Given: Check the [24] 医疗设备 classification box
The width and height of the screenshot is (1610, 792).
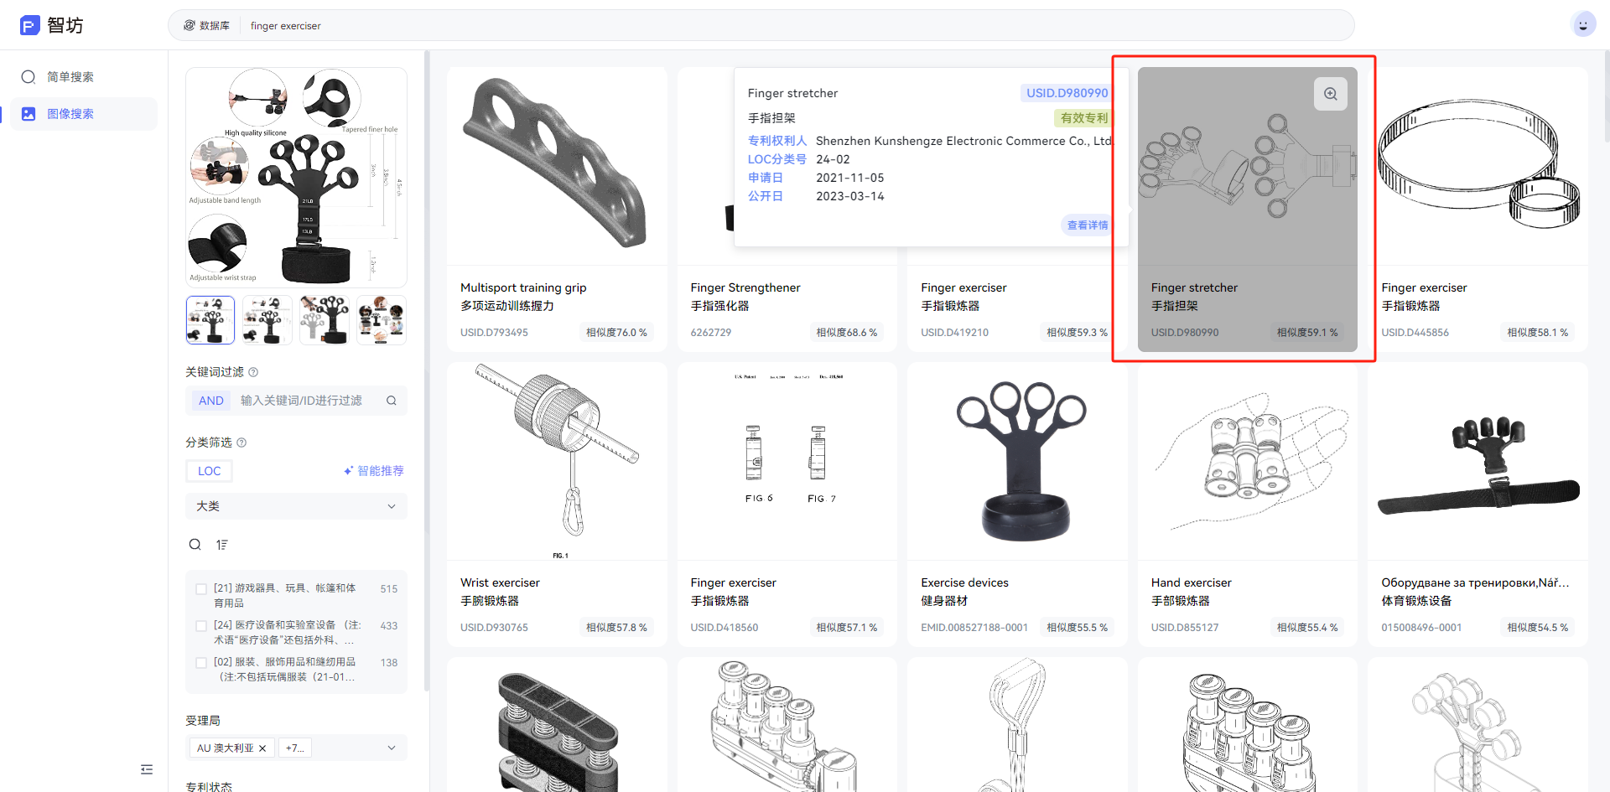Looking at the screenshot, I should [x=201, y=626].
